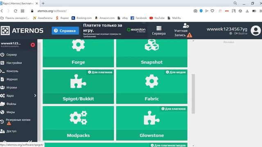The image size is (262, 147).
Task: Click the Выйти logout link
Action: (x=241, y=33)
